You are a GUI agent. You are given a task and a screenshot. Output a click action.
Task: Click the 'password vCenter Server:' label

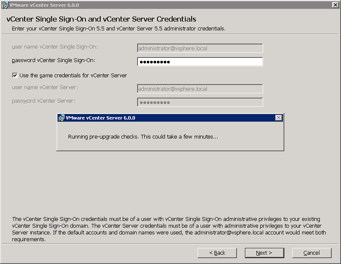[44, 101]
